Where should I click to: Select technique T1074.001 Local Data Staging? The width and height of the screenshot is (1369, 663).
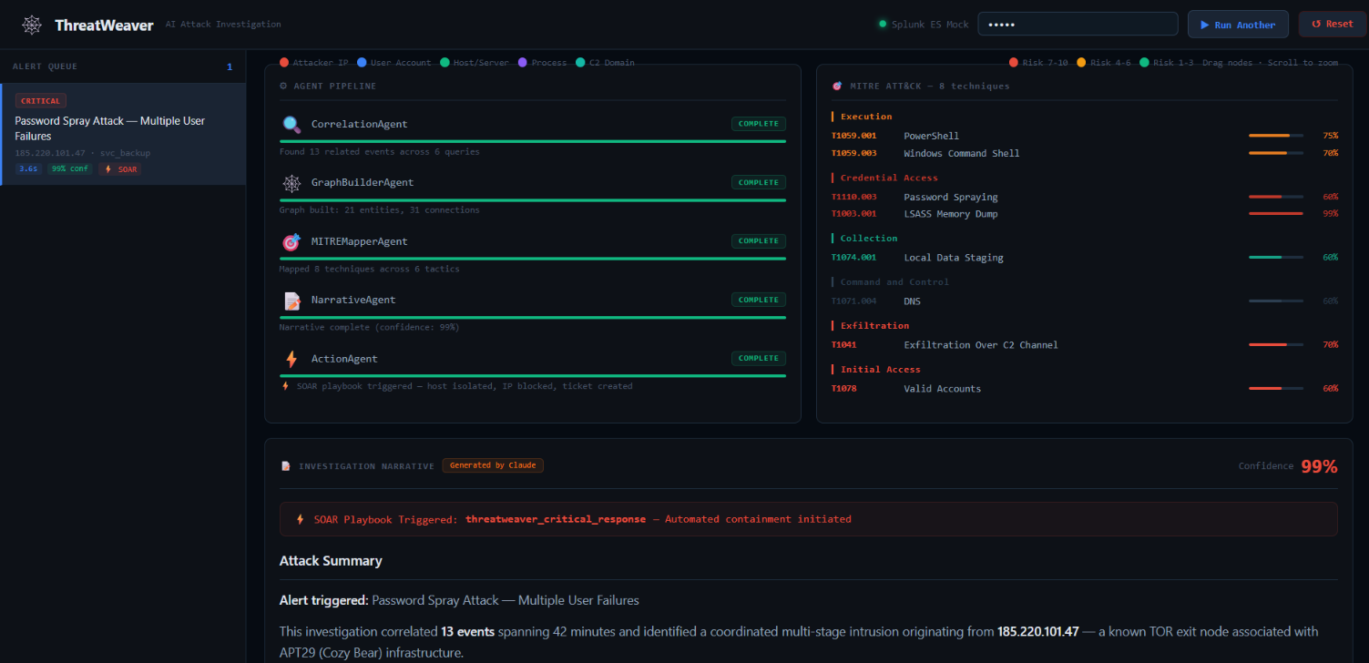[x=1084, y=258]
